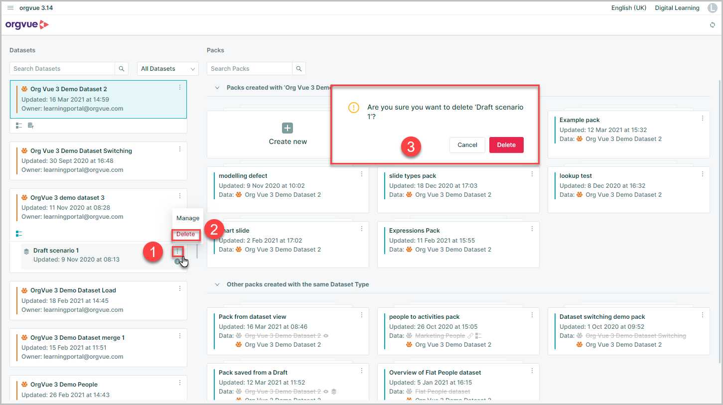Cancel the delete confirmation dialog
Viewport: 723px width, 405px height.
point(467,145)
